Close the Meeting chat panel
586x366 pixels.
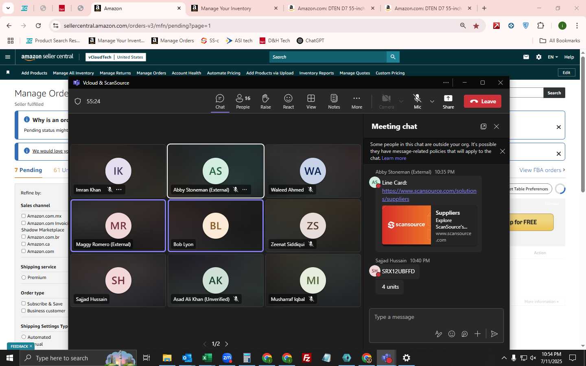coord(496,126)
